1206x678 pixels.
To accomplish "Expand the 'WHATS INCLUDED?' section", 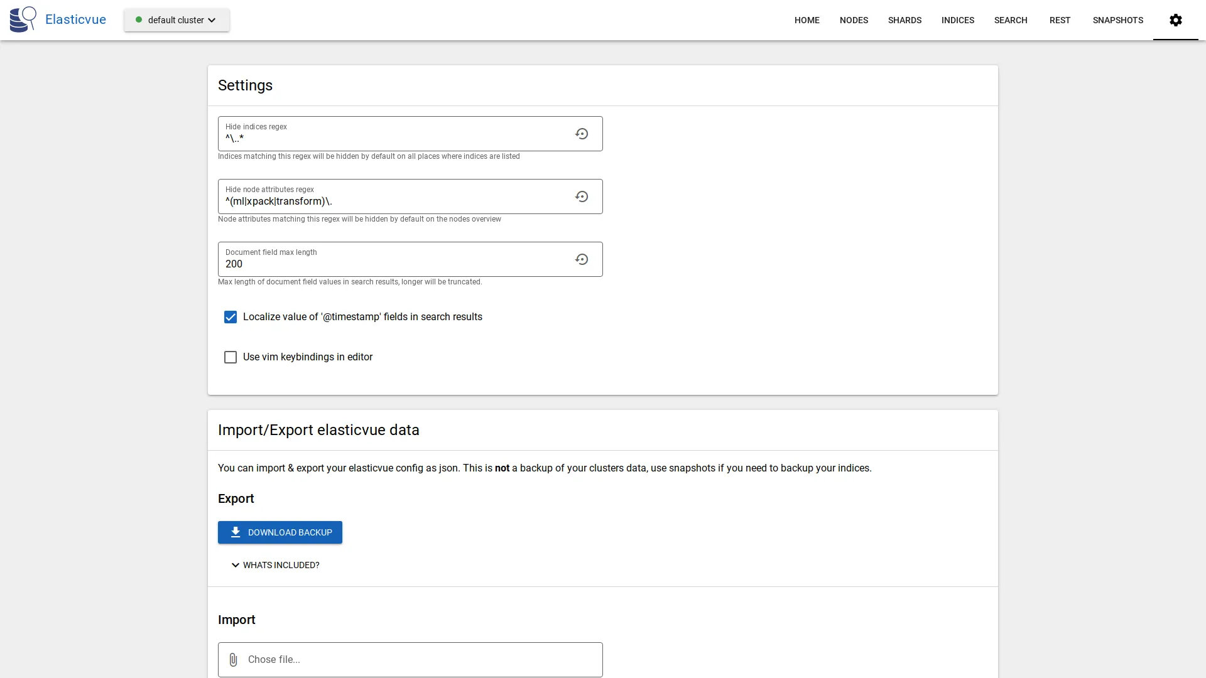I will pos(274,565).
